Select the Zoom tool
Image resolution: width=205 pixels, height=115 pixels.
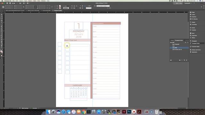pyautogui.click(x=2, y=48)
